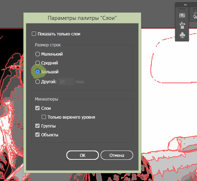Open the overlapping squares panel icon
Viewport: 197px width, 181px height.
[x=195, y=16]
